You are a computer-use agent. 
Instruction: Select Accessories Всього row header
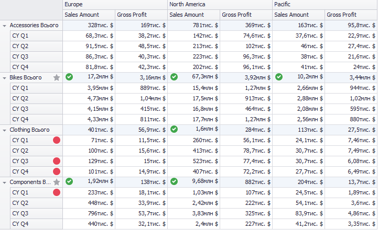34,25
